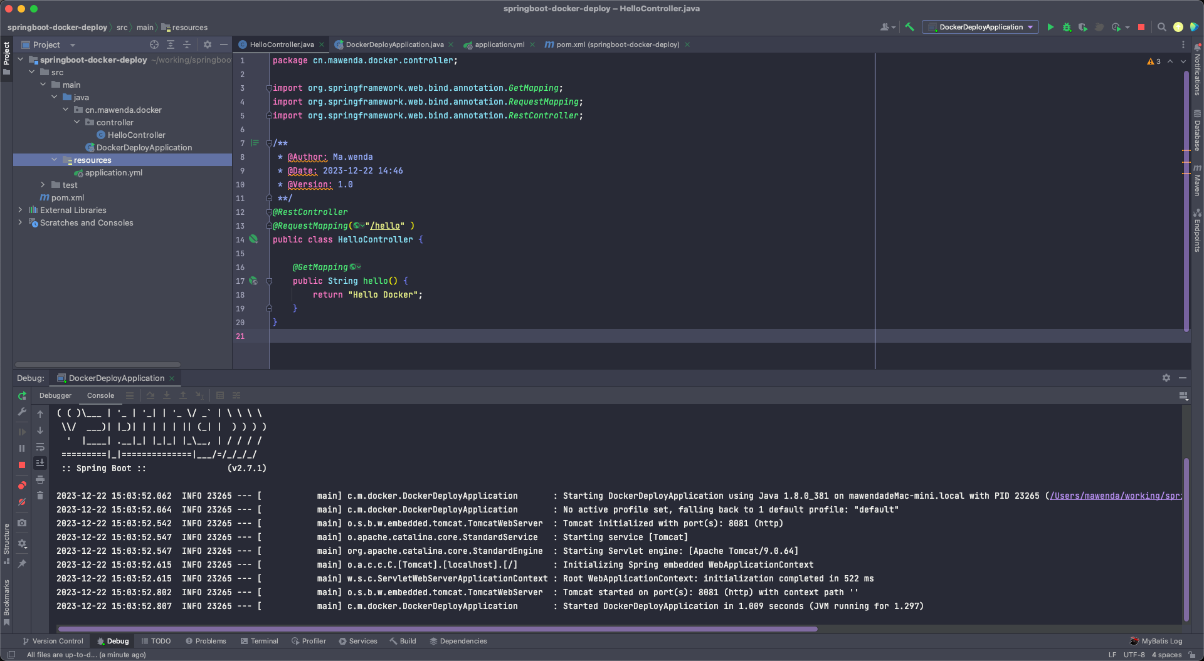Build project with the green hammer icon
1204x661 pixels.
pos(909,27)
